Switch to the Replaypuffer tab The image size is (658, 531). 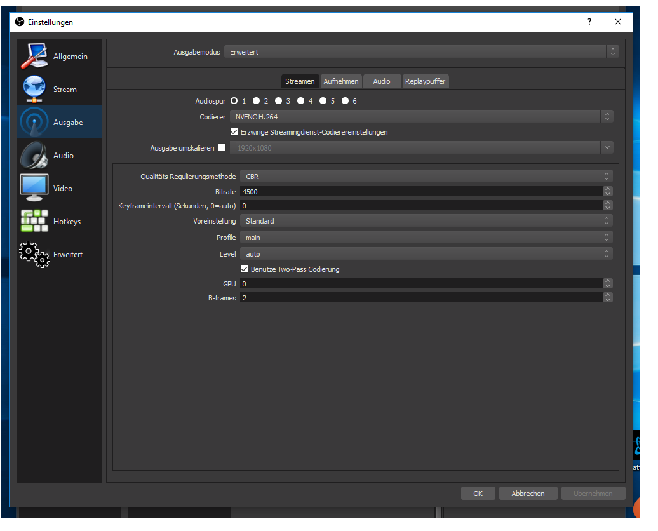click(x=425, y=81)
